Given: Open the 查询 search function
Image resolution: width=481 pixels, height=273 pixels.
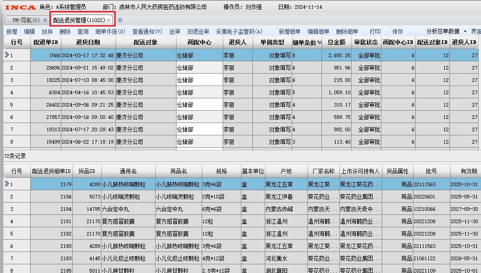Looking at the screenshot, I should click(x=83, y=32).
